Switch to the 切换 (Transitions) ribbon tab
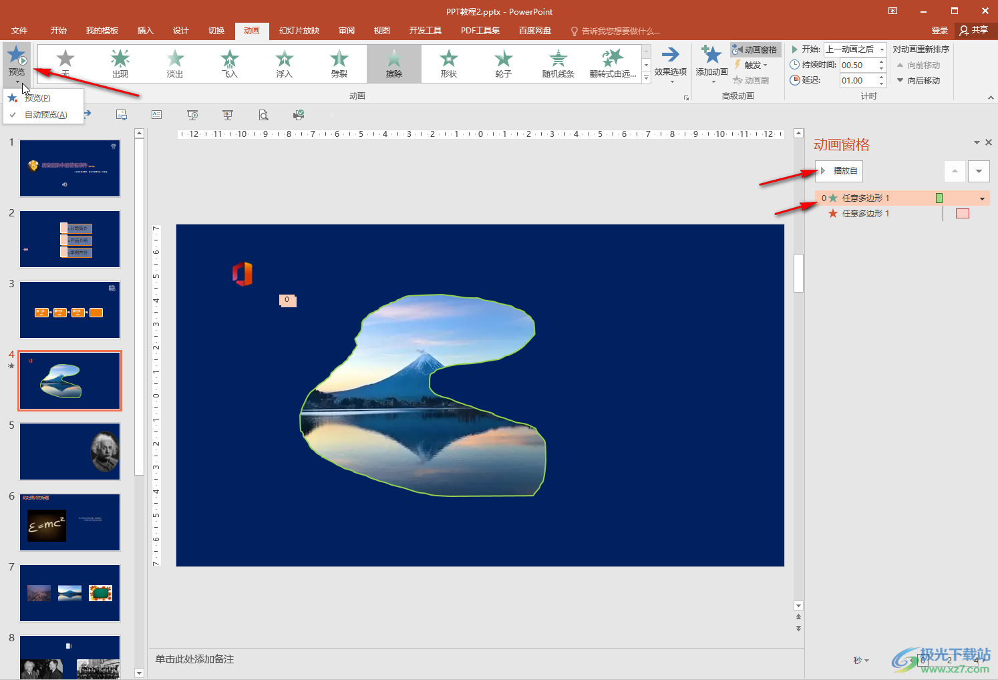Image resolution: width=998 pixels, height=680 pixels. click(216, 31)
